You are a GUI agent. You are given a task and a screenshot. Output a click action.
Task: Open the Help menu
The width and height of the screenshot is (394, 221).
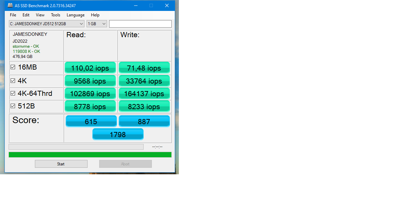[95, 15]
